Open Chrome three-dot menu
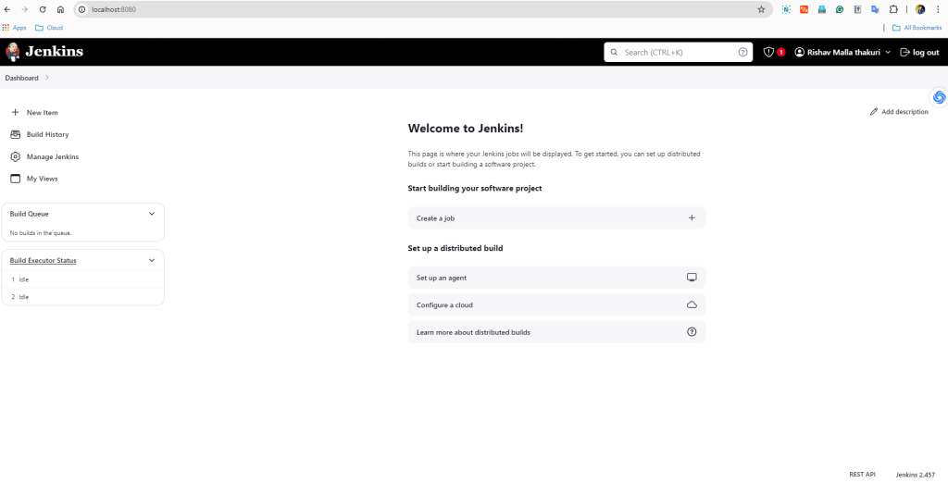 click(939, 9)
